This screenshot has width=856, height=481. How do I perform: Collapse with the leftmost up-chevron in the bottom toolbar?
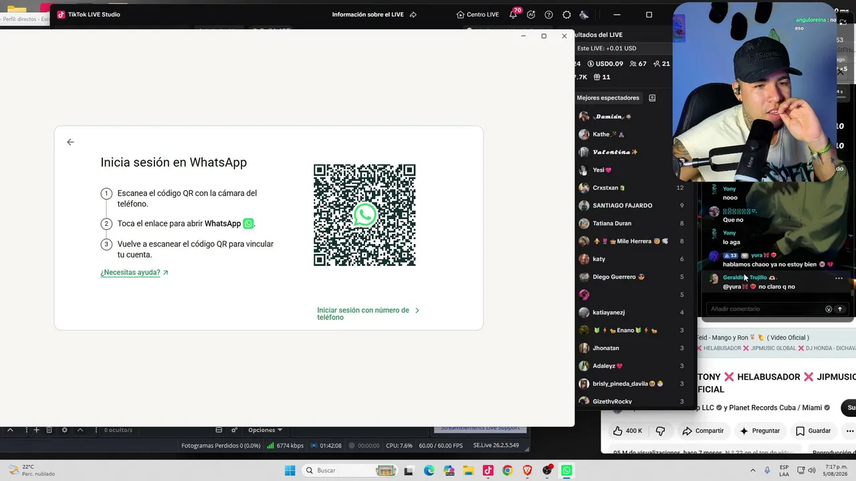point(10,430)
